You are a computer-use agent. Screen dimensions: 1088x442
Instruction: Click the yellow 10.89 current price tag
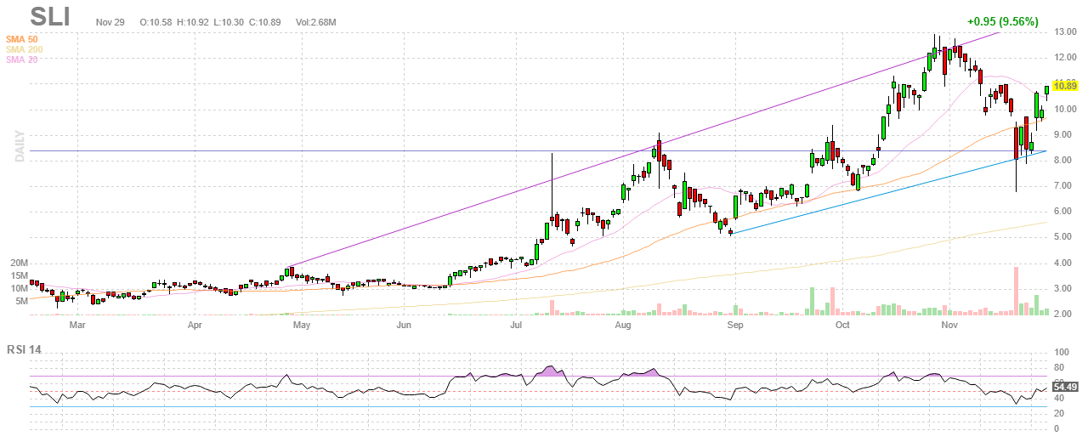coord(1065,86)
